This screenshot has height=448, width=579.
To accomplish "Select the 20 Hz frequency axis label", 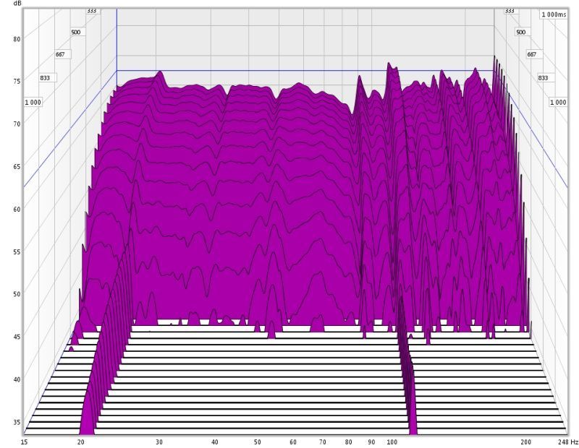I will pos(81,441).
